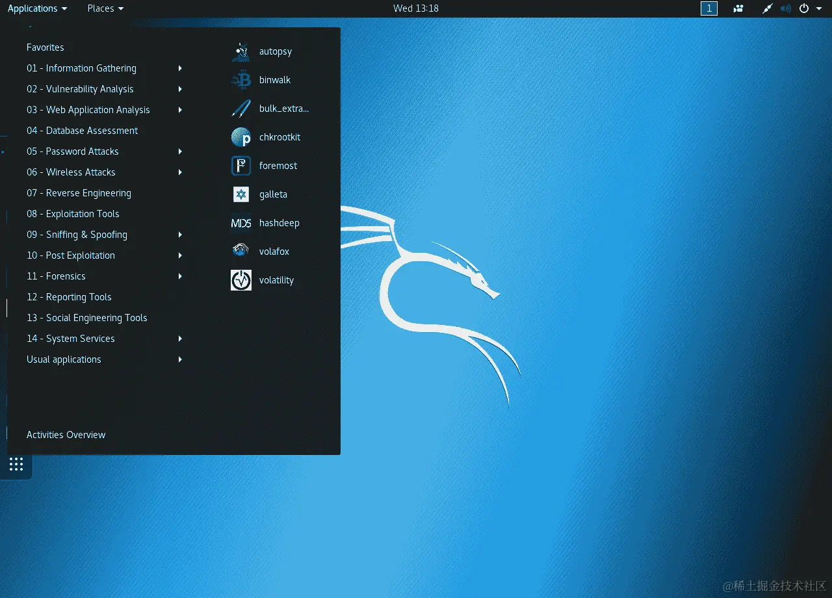Screen dimensions: 832x598
Task: Click the autopsy text label
Action: 276,52
